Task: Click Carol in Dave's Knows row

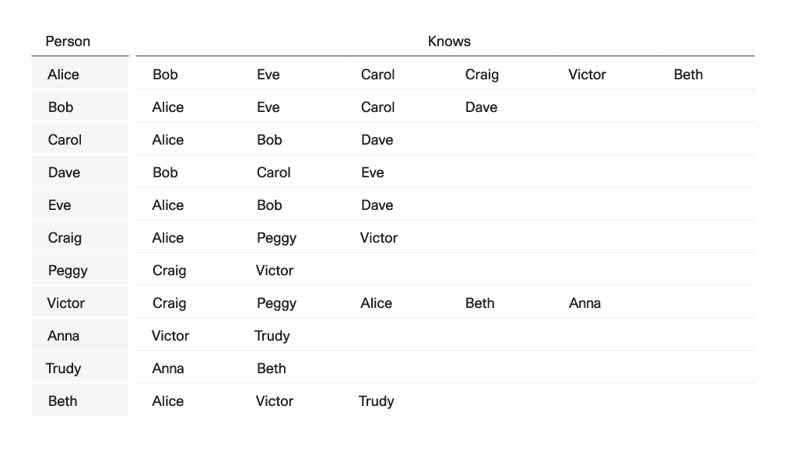Action: tap(274, 173)
